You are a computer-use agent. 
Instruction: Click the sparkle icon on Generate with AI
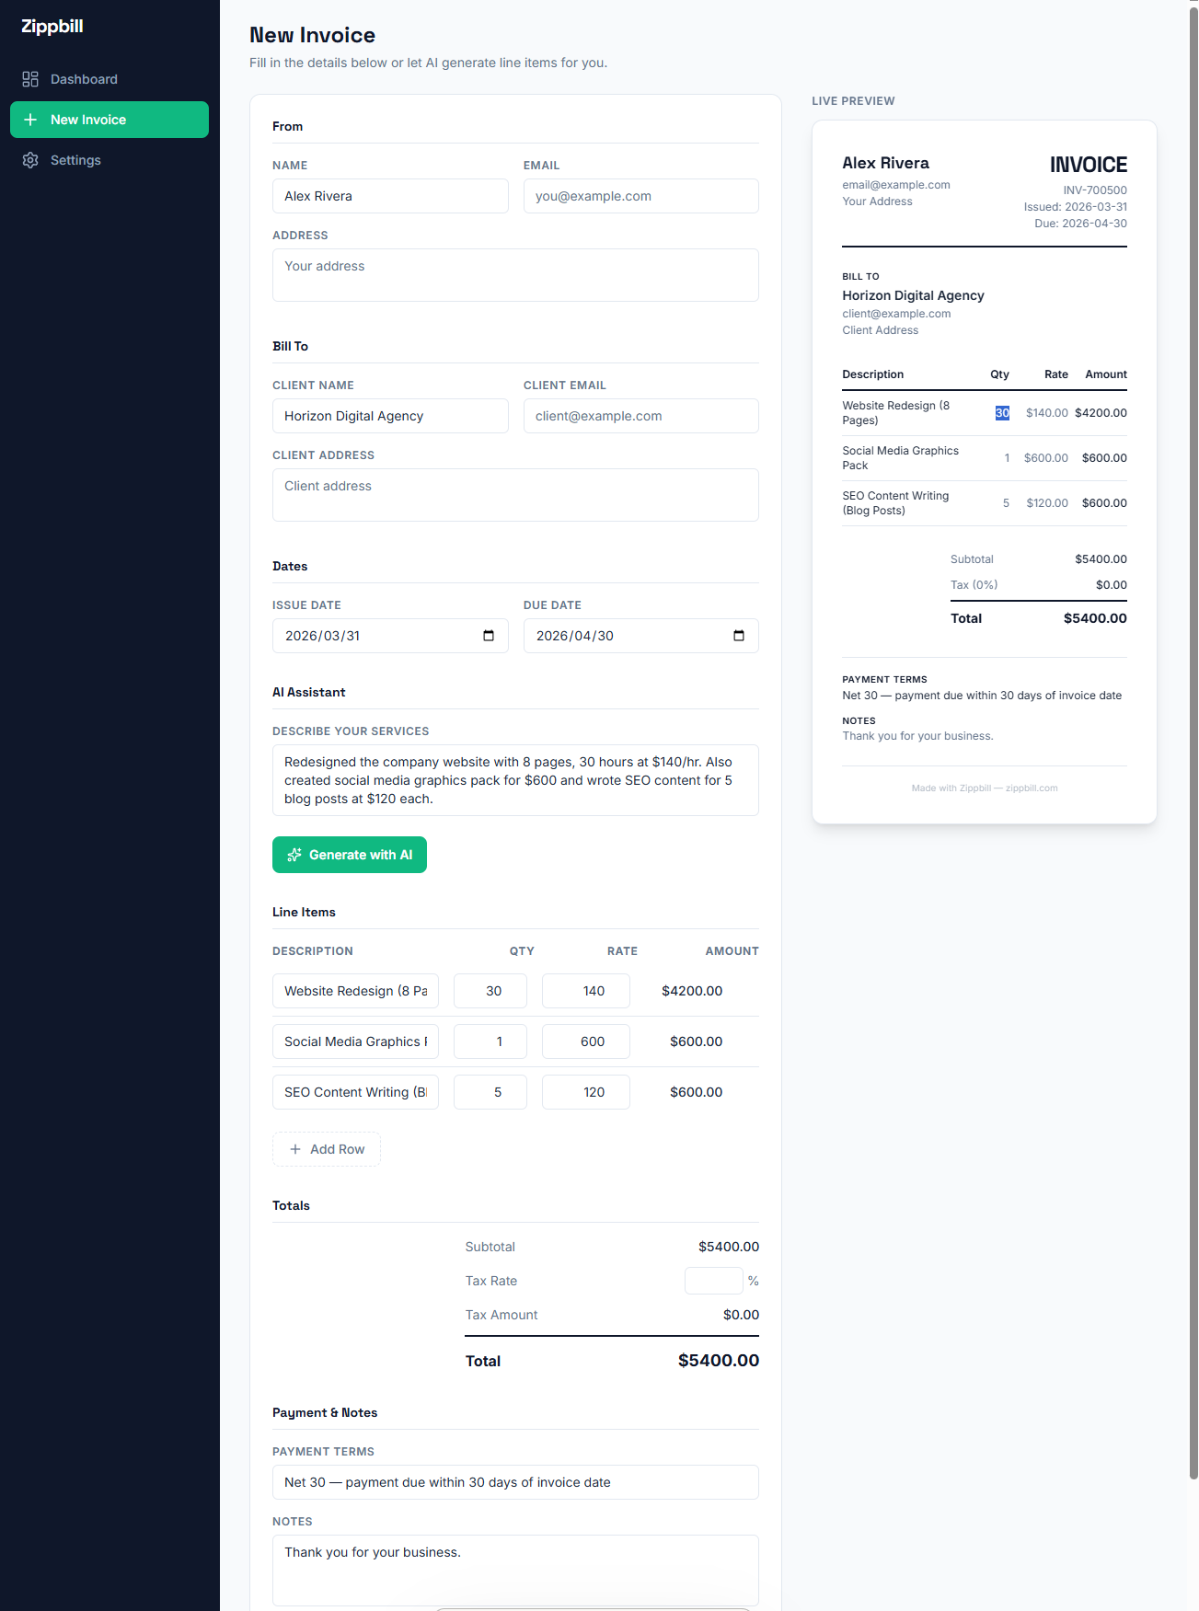coord(294,855)
